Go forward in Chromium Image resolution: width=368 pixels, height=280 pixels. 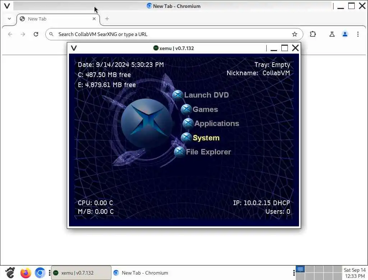(x=23, y=34)
